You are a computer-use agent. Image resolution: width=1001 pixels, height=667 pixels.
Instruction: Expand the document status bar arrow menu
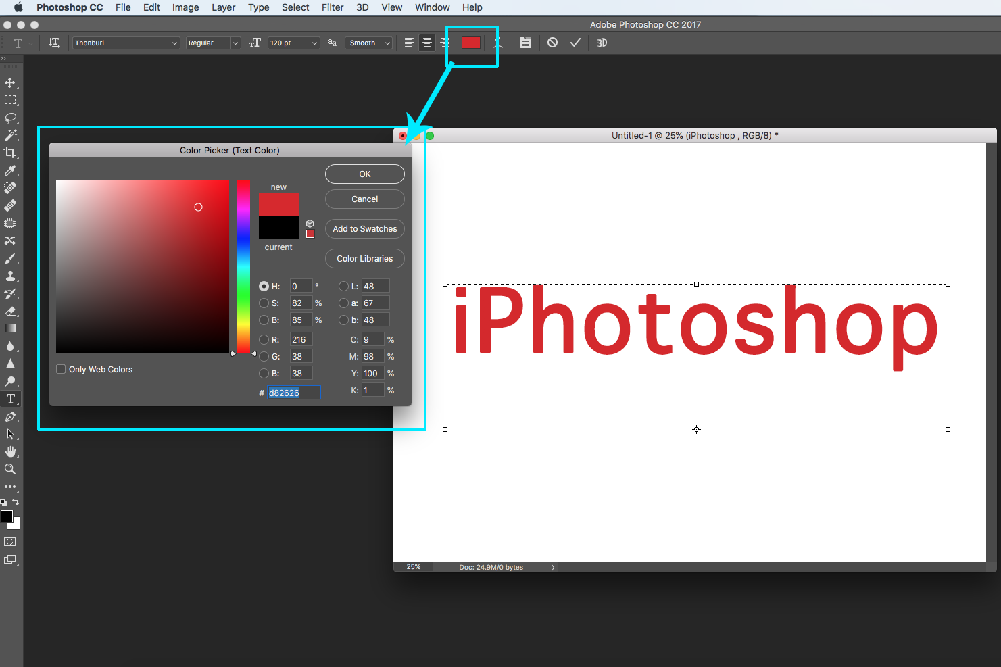point(553,567)
